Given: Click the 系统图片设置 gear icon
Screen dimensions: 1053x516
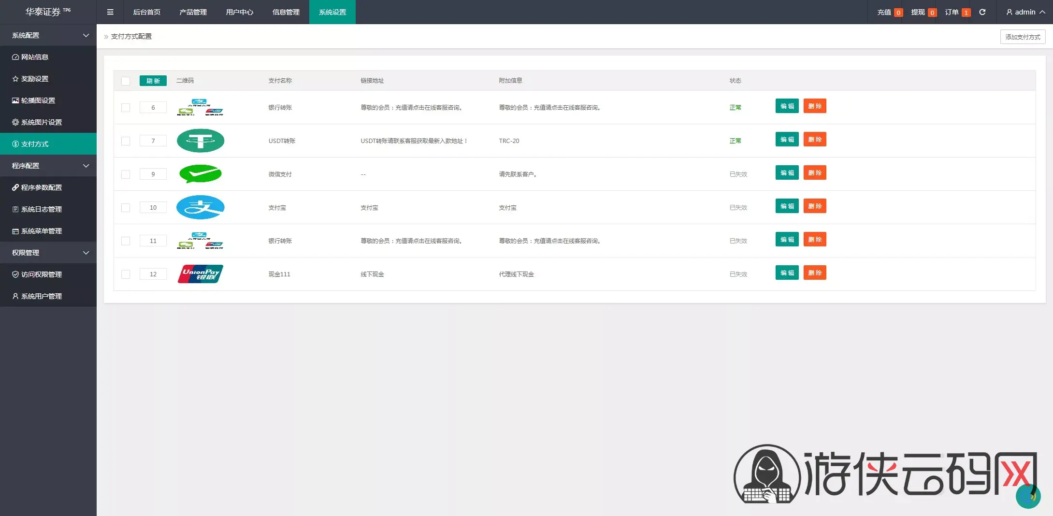Looking at the screenshot, I should pyautogui.click(x=15, y=122).
